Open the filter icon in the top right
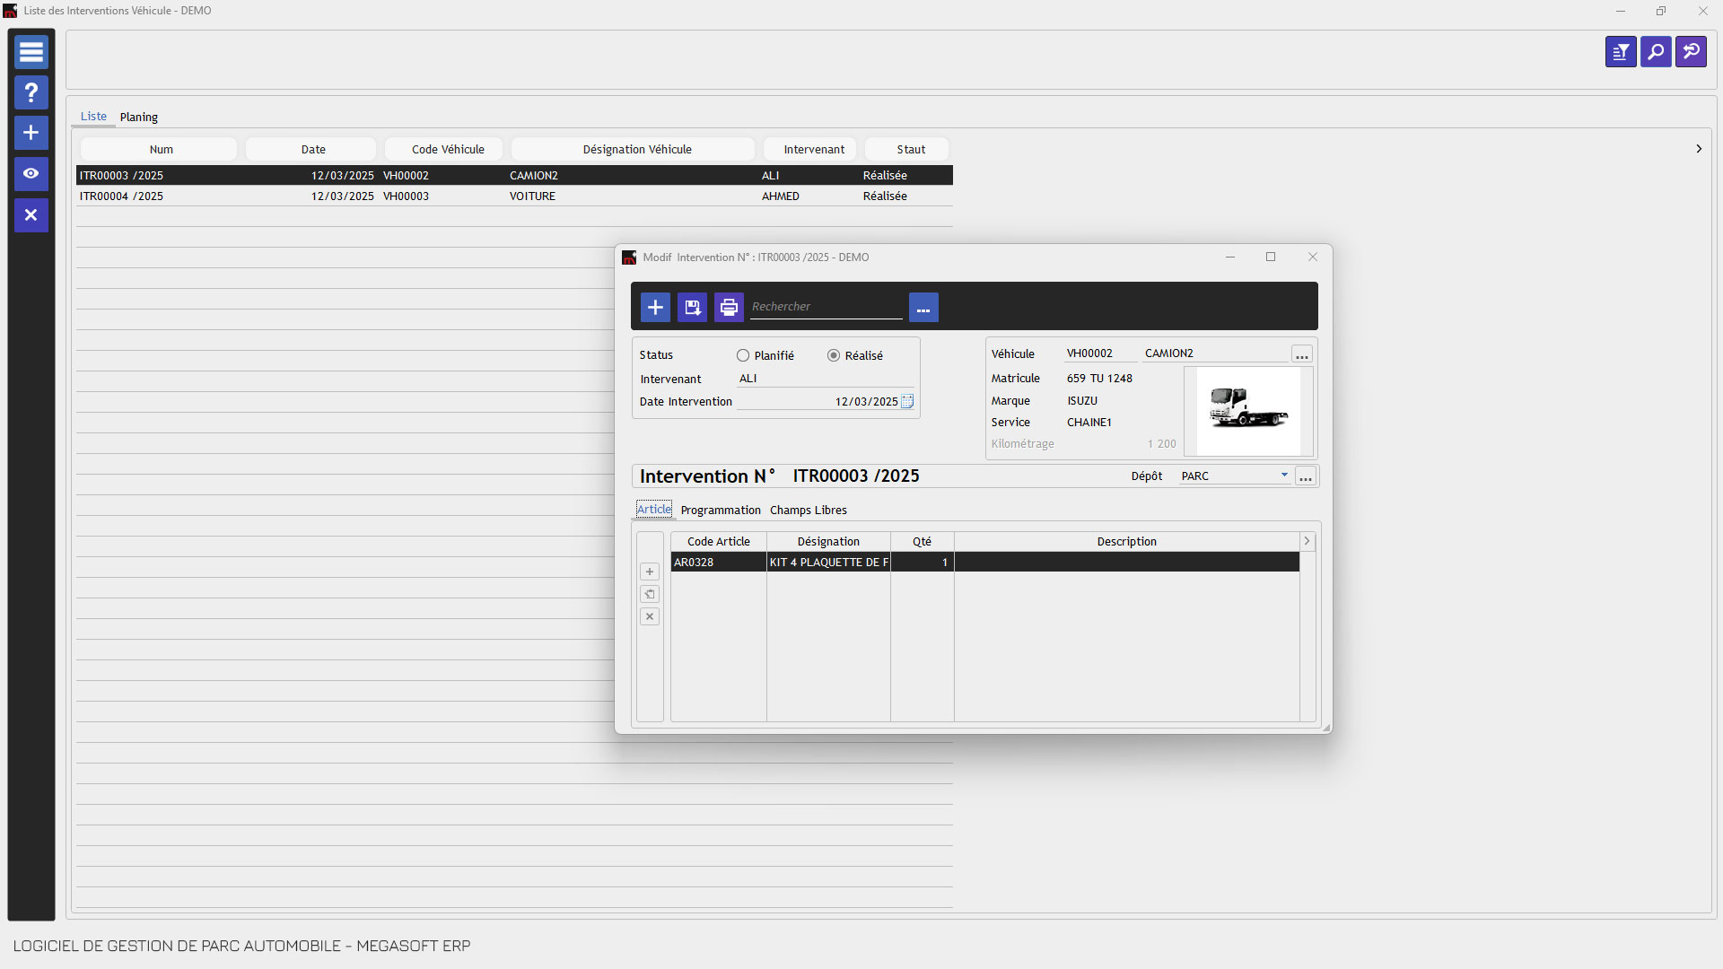1723x969 pixels. click(x=1621, y=51)
